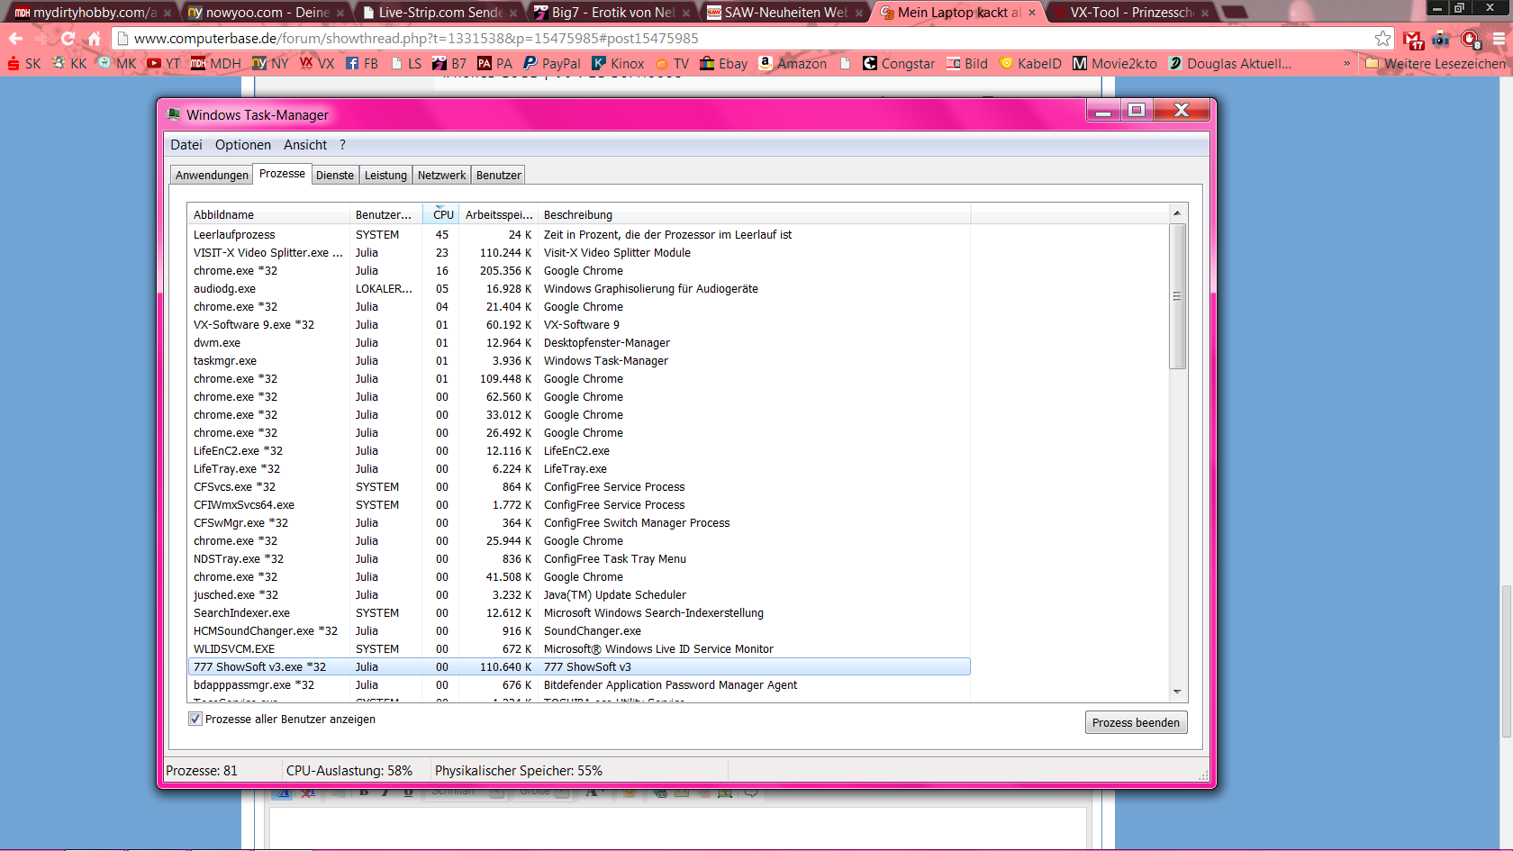Select the 'audiodg.exe' process row
The height and width of the screenshot is (851, 1513).
579,289
